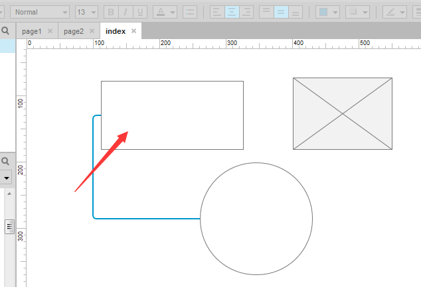The width and height of the screenshot is (421, 287).
Task: Apply the font color button
Action: tap(161, 12)
